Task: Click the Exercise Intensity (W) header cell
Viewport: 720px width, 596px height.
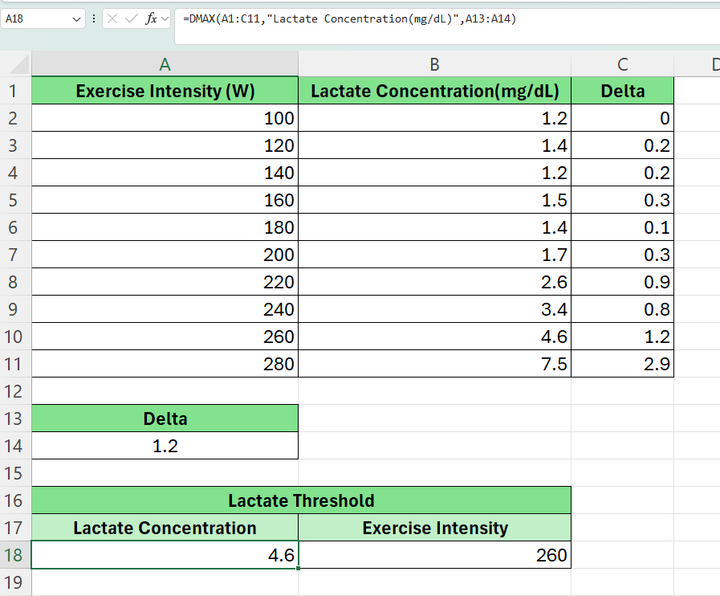Action: pyautogui.click(x=164, y=91)
